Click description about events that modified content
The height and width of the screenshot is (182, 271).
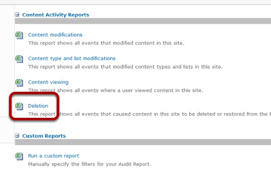(106, 43)
